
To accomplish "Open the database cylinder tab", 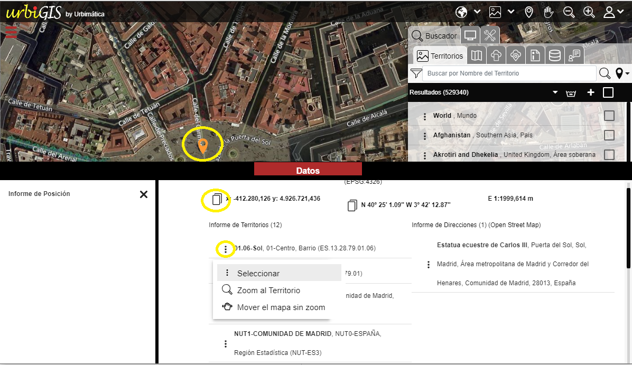I will 555,55.
